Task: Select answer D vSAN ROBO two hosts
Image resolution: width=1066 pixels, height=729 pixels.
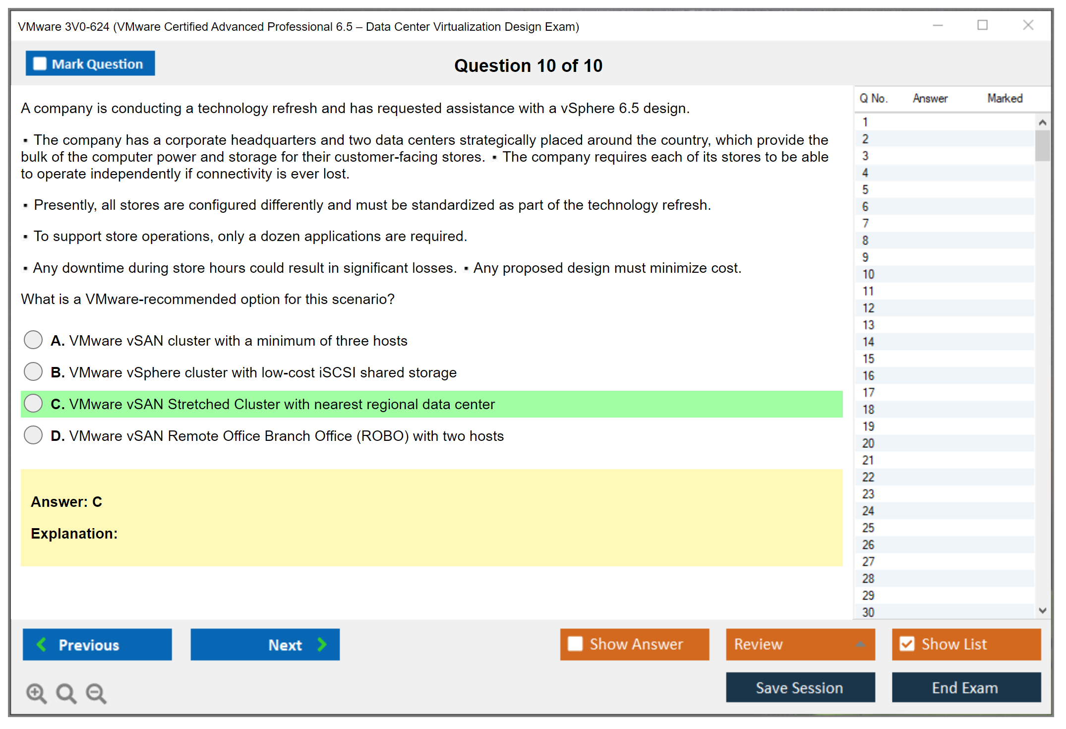Action: pyautogui.click(x=33, y=435)
